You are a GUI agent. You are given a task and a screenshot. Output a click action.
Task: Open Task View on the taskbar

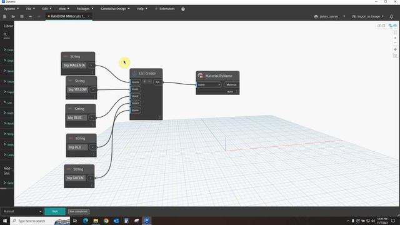coord(75,221)
